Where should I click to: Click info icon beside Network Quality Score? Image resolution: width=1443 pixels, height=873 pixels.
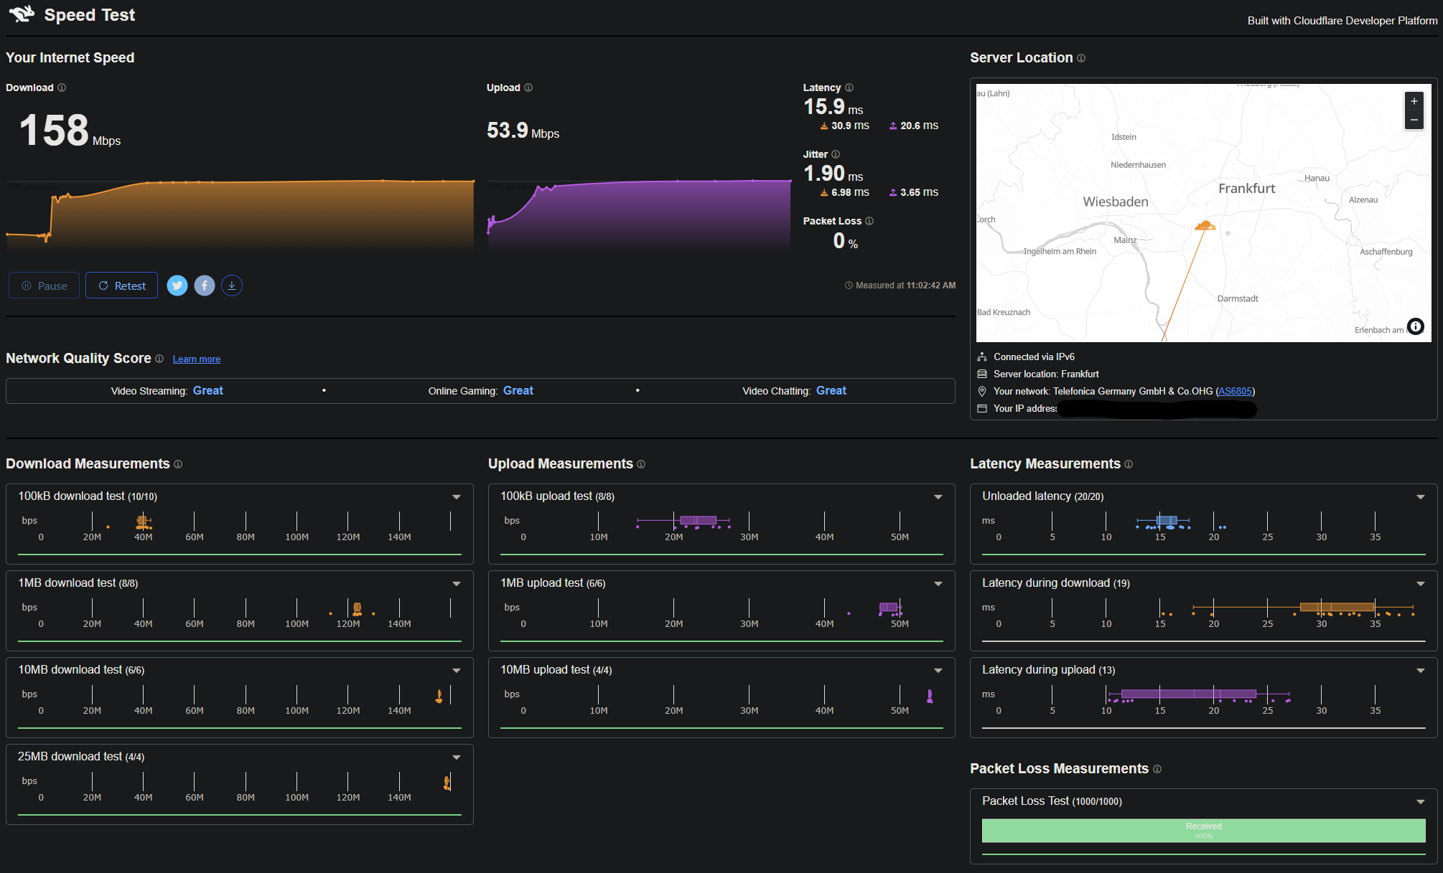point(159,359)
